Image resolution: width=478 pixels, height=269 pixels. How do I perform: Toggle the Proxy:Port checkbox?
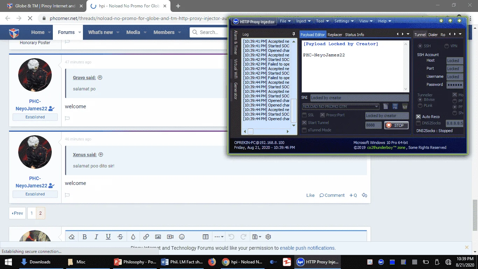[323, 115]
